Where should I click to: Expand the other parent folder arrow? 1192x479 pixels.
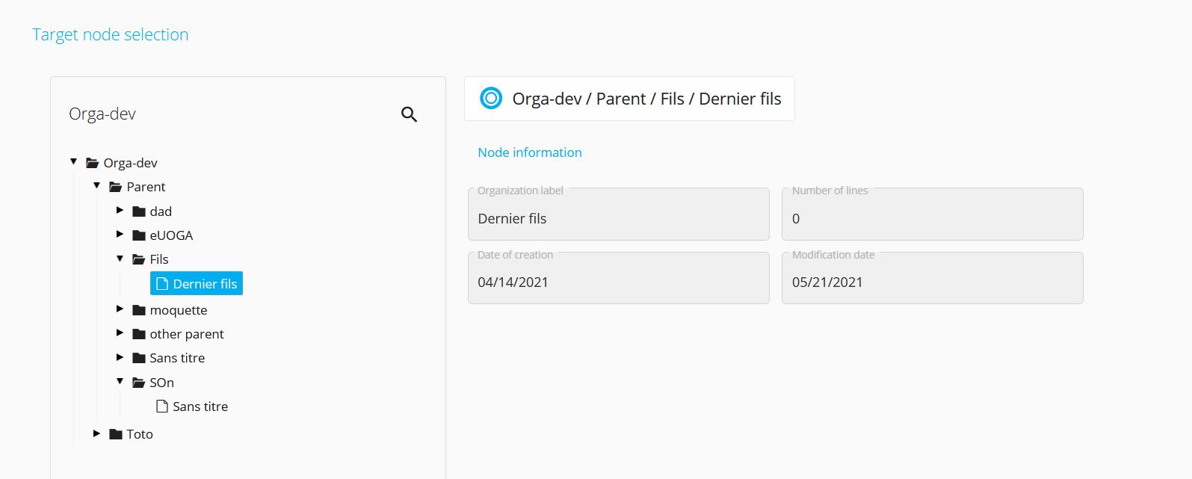pyautogui.click(x=120, y=333)
